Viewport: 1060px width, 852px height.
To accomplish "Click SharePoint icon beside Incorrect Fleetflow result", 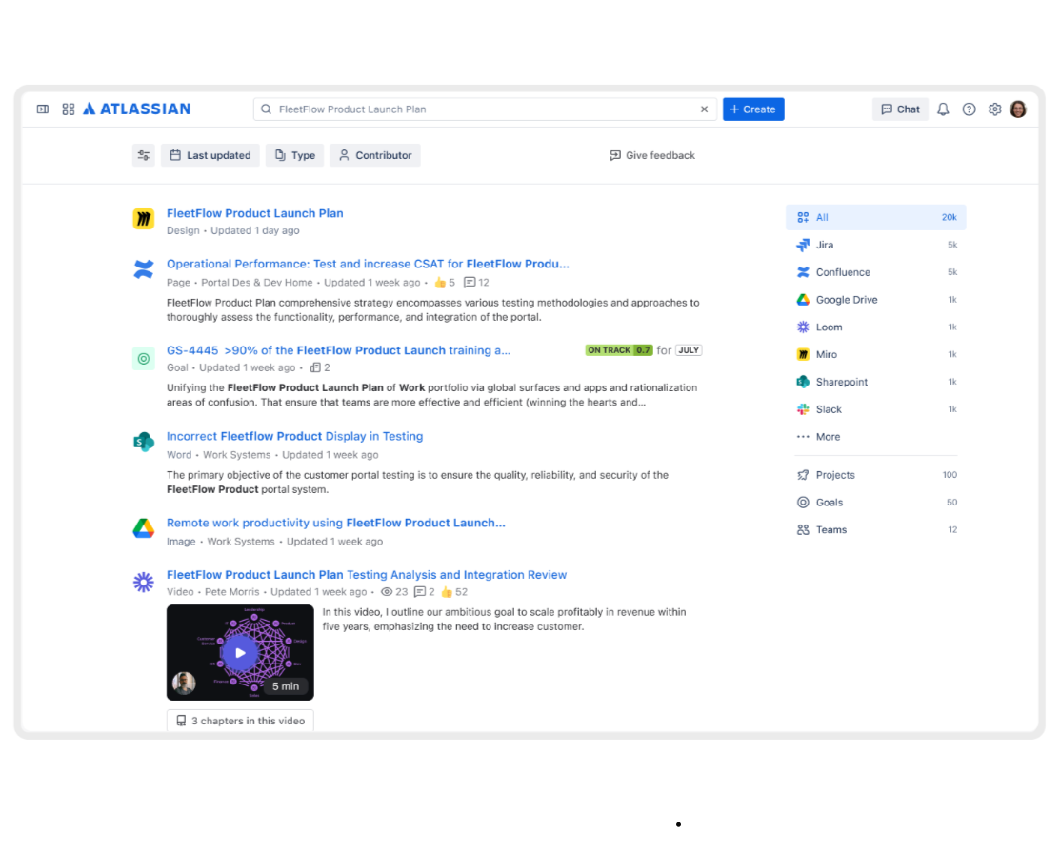I will point(143,442).
